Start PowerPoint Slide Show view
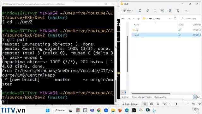 pyautogui.click(x=164, y=104)
